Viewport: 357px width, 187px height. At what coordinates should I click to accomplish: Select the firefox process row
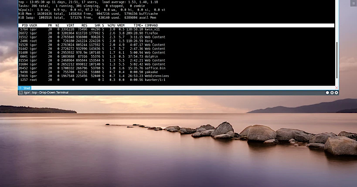coord(92,33)
